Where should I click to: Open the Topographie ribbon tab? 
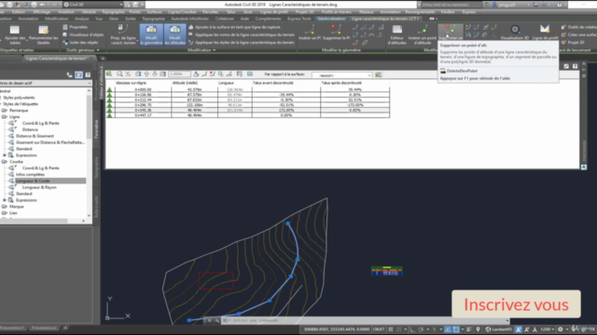click(x=153, y=19)
